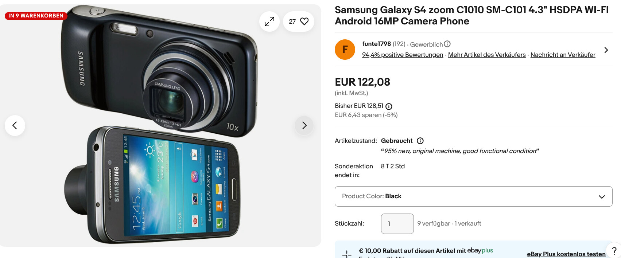Click the orange seller avatar F
Image resolution: width=621 pixels, height=258 pixels.
coord(345,50)
